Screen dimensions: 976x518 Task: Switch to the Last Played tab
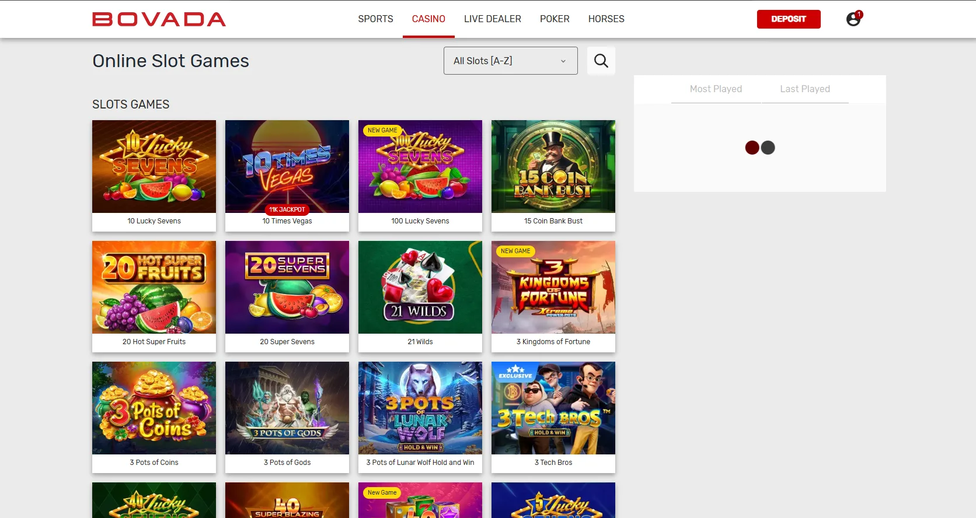tap(805, 89)
